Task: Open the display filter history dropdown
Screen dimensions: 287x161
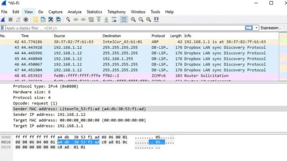Action: pos(257,28)
